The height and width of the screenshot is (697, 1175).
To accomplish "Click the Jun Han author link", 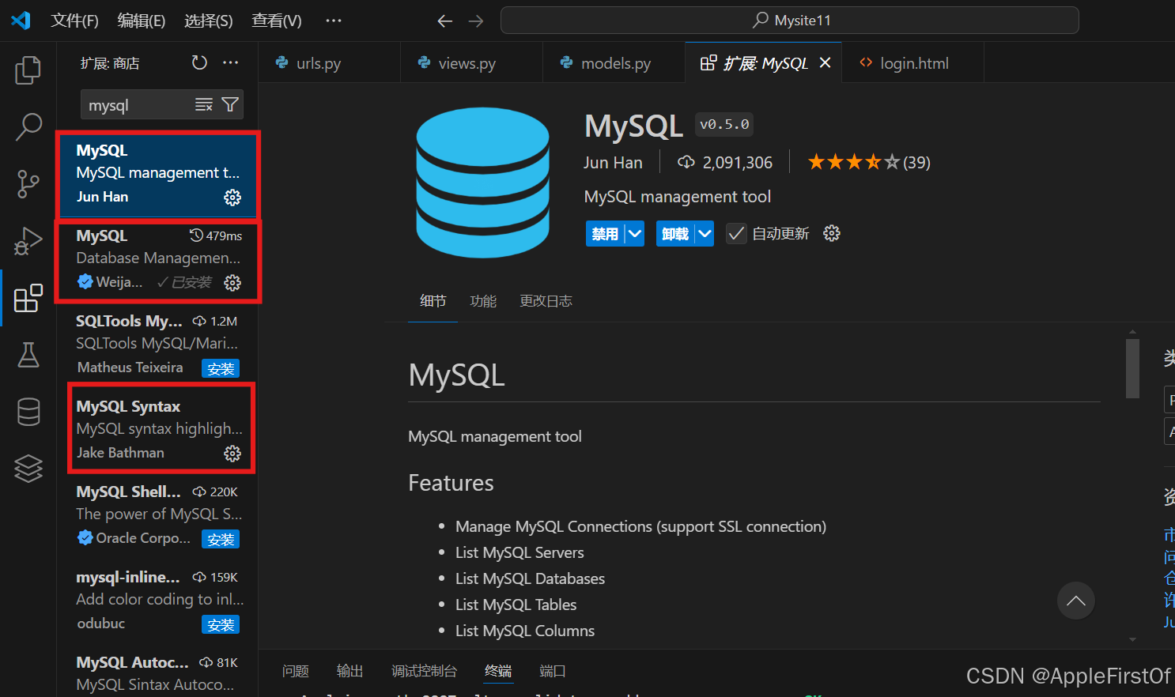I will click(613, 162).
